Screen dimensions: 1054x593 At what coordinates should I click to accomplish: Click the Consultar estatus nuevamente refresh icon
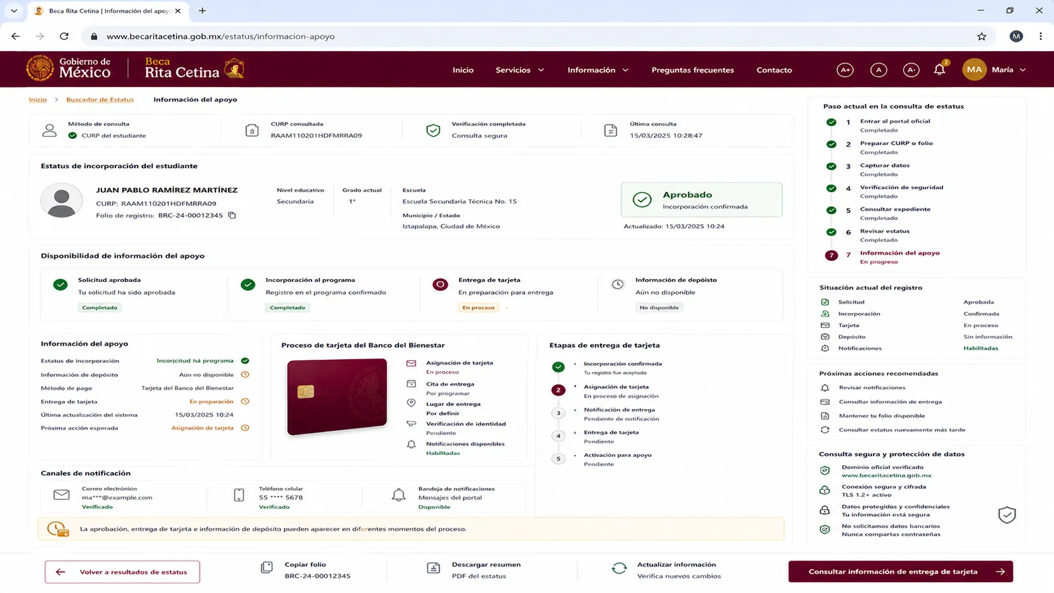[x=825, y=430]
